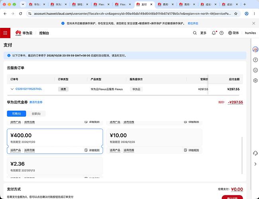Image resolution: width=259 pixels, height=199 pixels.
Task: Click the sidebar help question mark icon
Action: [255, 60]
